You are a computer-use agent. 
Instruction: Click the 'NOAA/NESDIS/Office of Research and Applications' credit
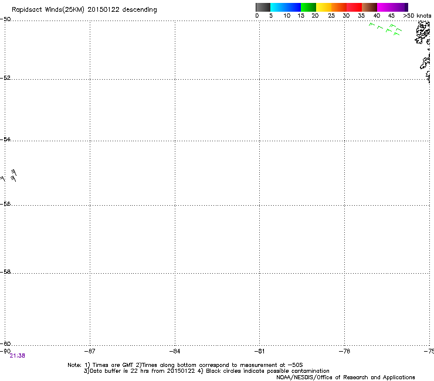tap(345, 377)
